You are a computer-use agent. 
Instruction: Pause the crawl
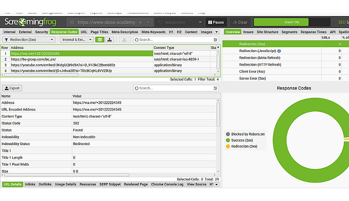click(216, 22)
